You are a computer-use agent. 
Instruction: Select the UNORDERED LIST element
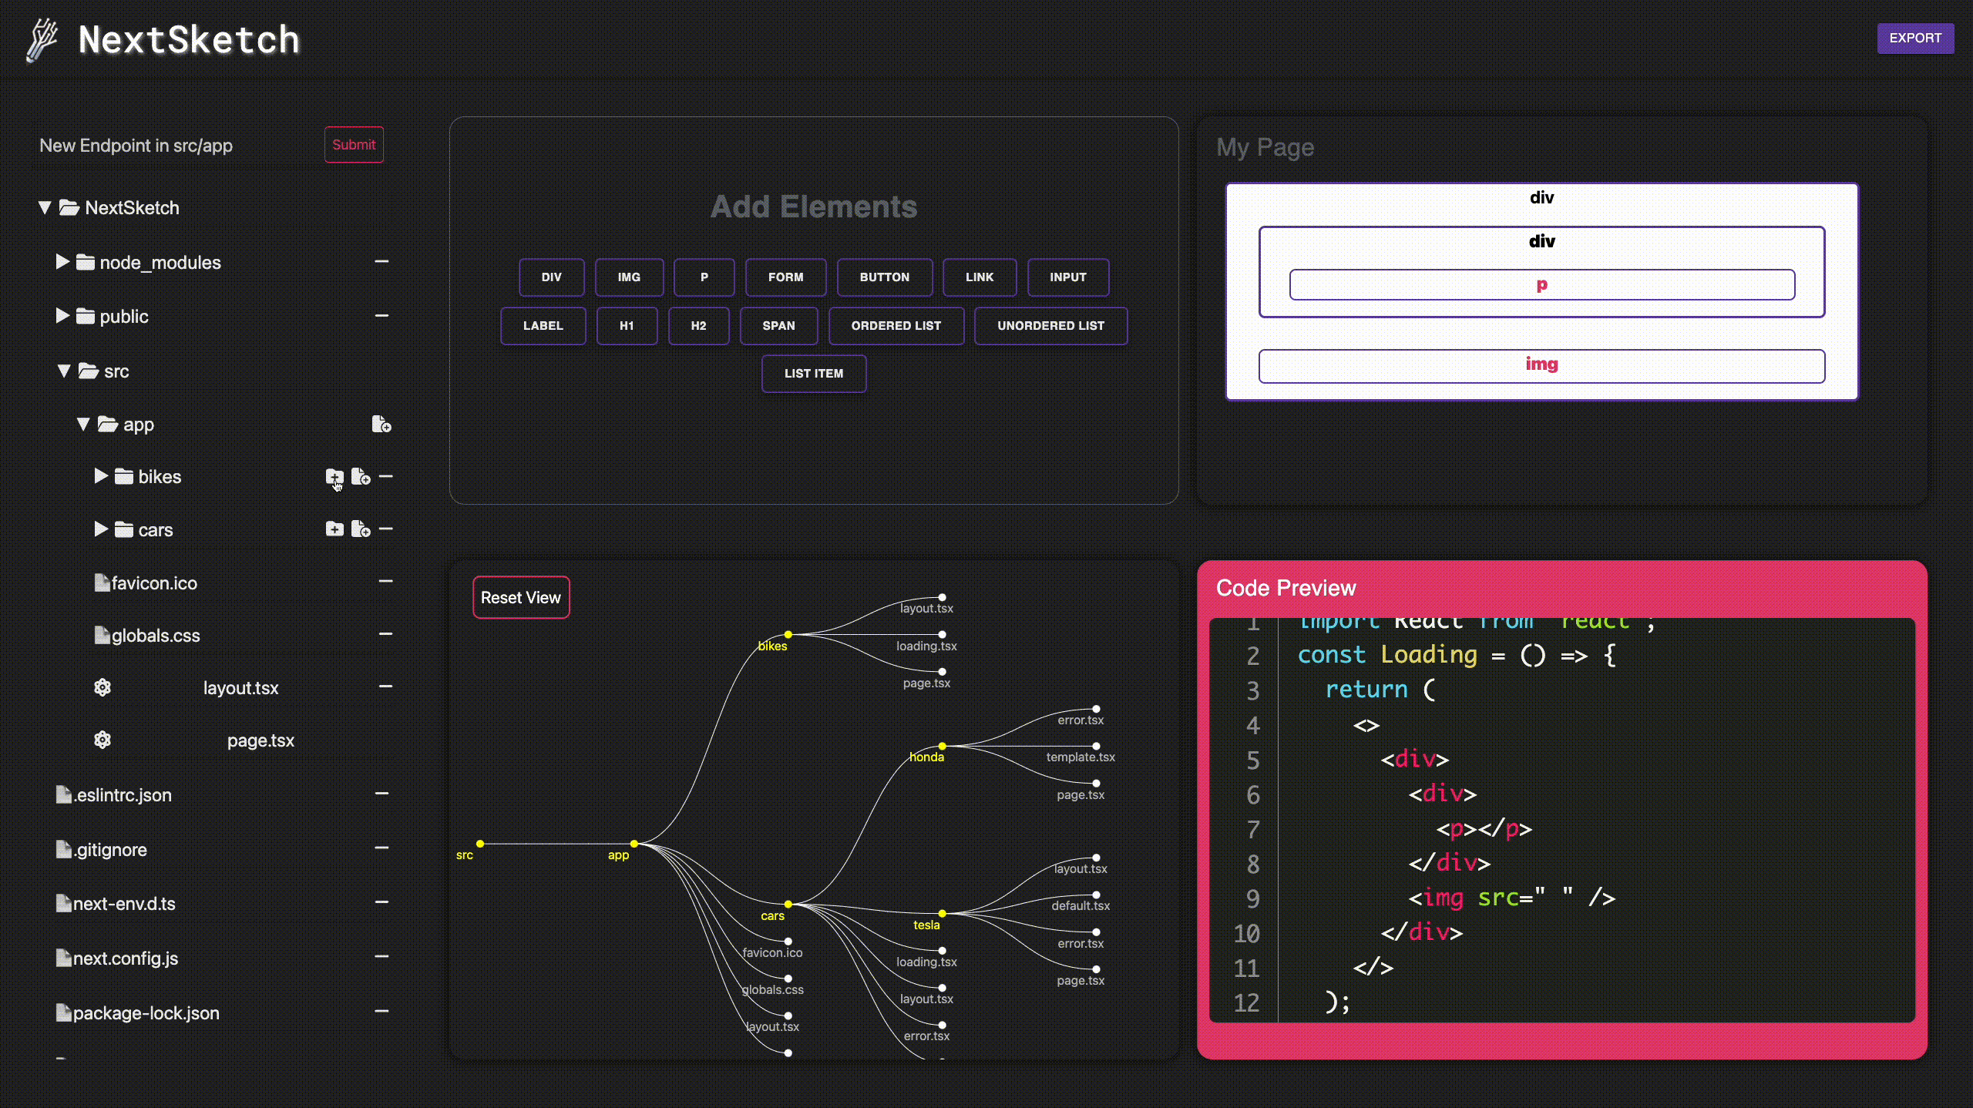tap(1050, 324)
